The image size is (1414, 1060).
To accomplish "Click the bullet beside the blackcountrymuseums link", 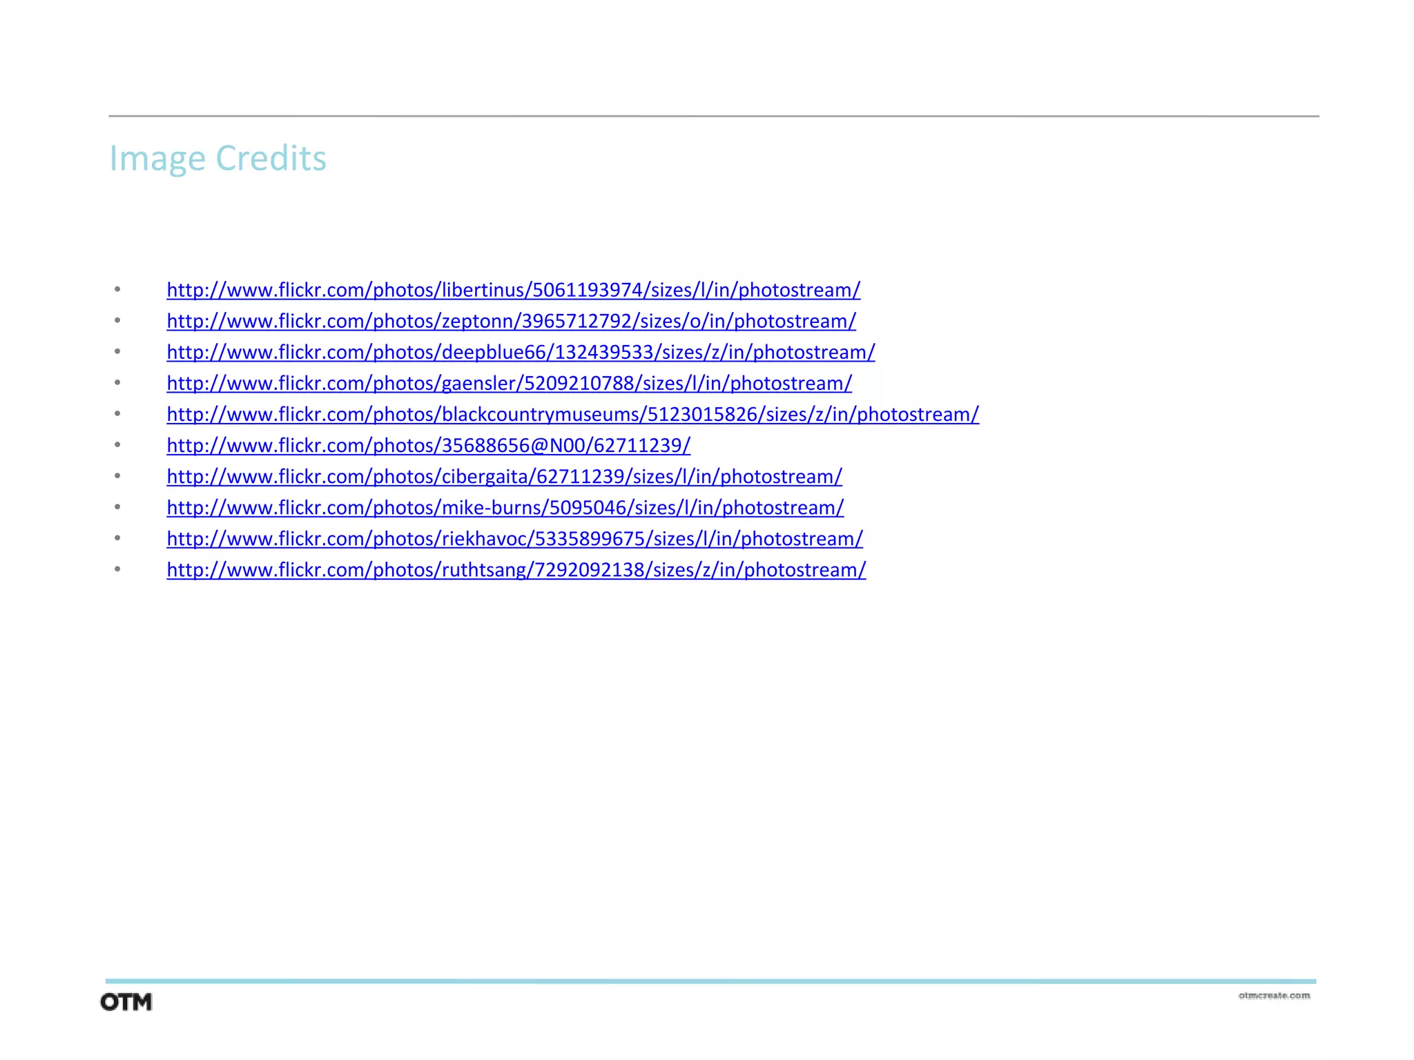I will pos(117,413).
